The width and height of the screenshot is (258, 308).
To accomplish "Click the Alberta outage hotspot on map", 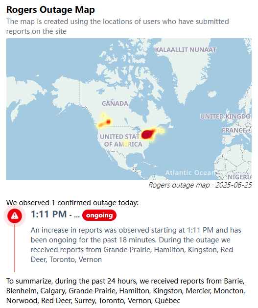I will (108, 122).
